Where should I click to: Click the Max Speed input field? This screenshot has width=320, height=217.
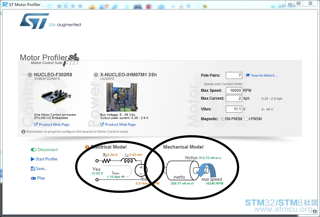pos(234,90)
